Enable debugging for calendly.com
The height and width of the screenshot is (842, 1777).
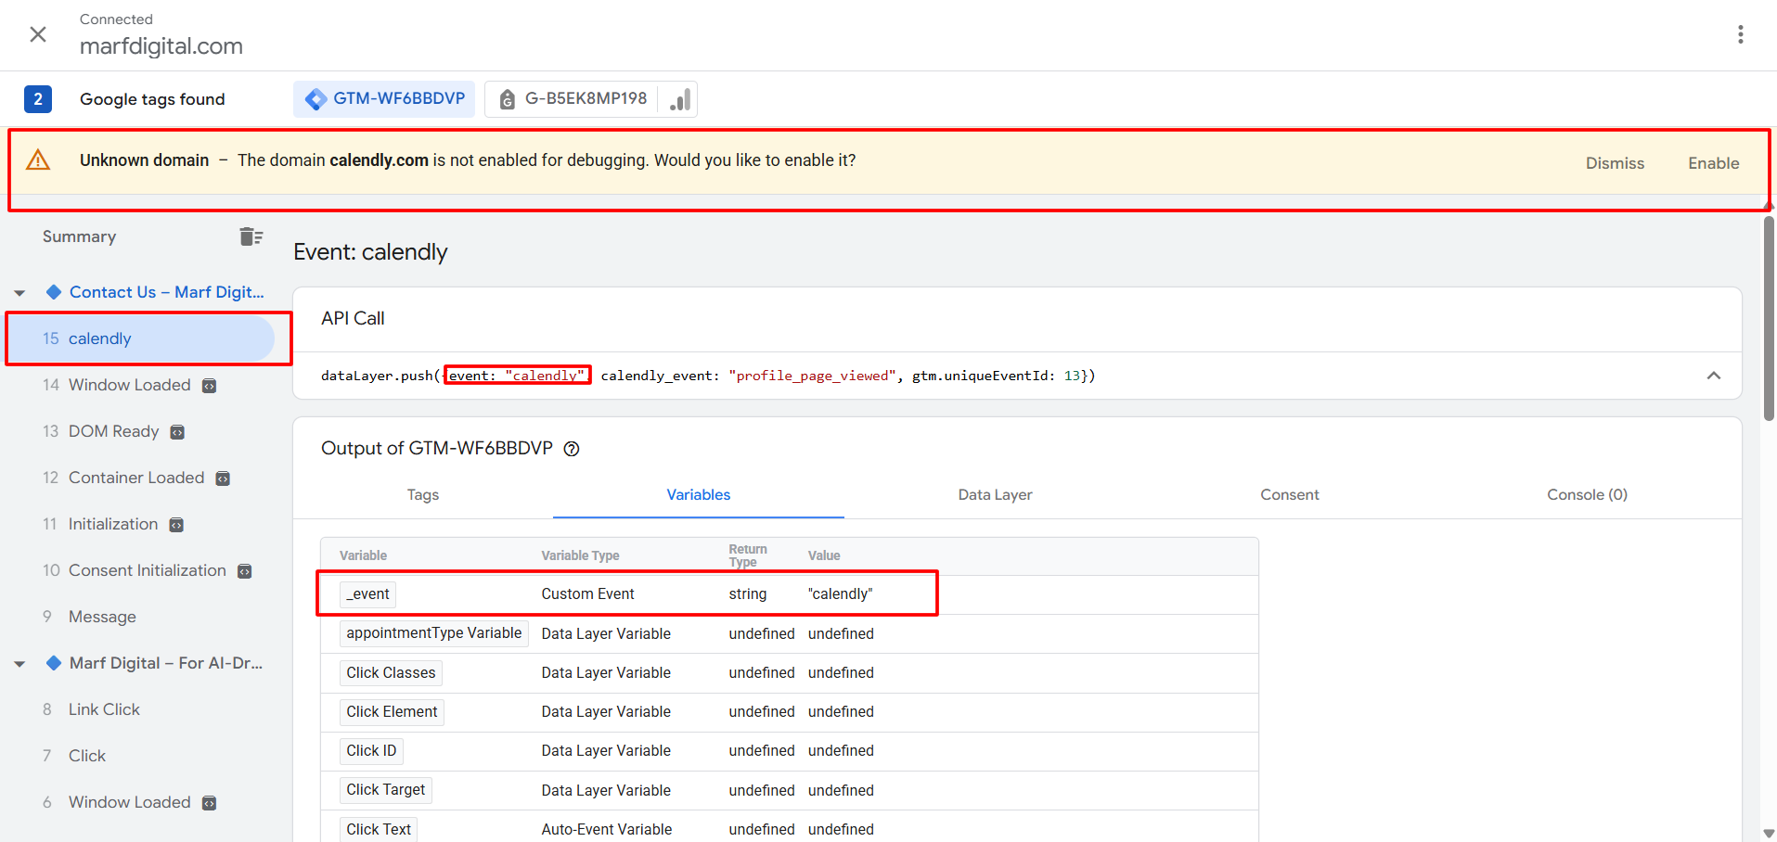1713,163
